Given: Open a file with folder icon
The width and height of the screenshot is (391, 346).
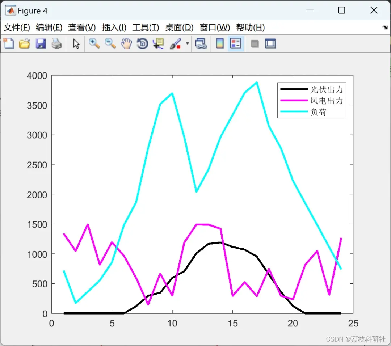Looking at the screenshot, I should pyautogui.click(x=25, y=44).
